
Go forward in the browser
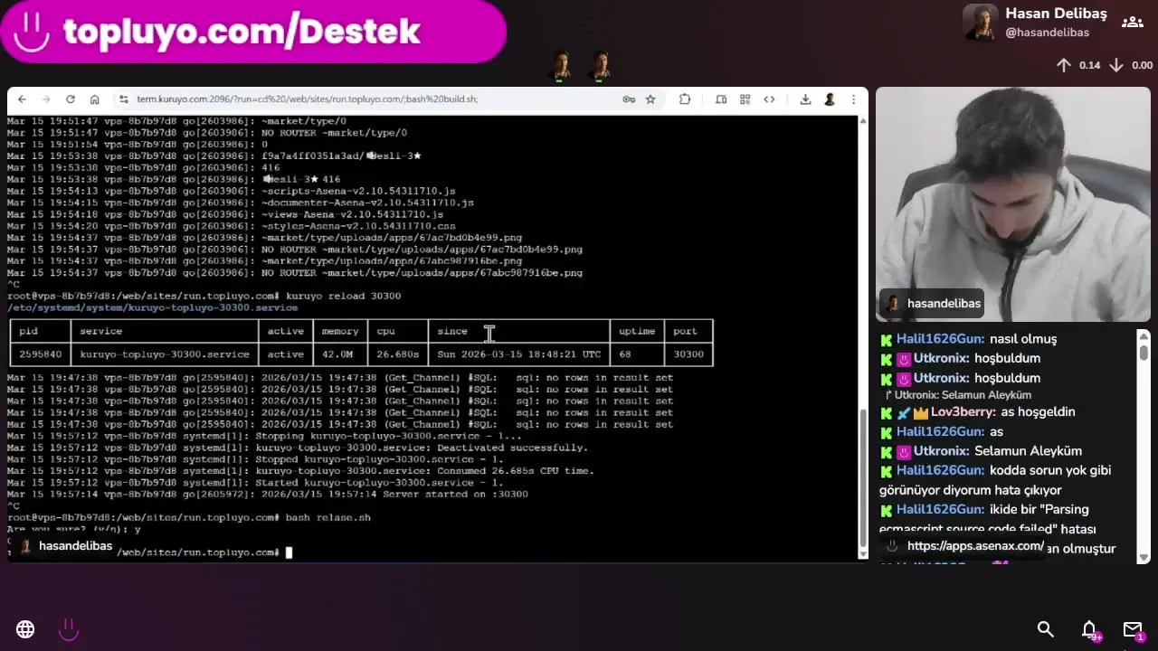(x=45, y=99)
